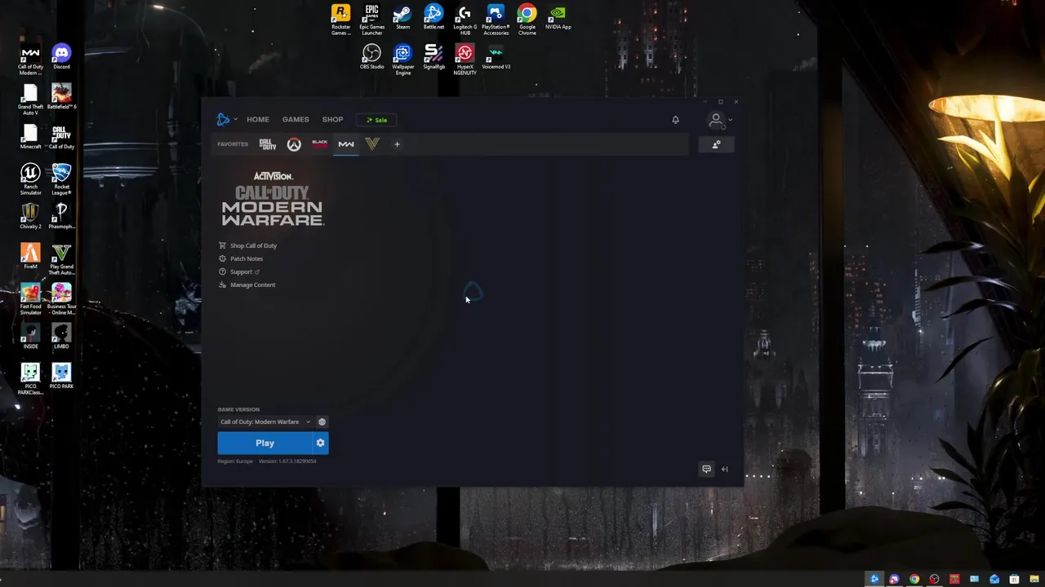Click the Logitech G HUB desktop icon
The width and height of the screenshot is (1045, 587).
(x=465, y=20)
